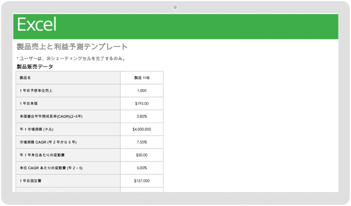Select the cell containing 1,000
The width and height of the screenshot is (351, 206).
[x=142, y=90]
